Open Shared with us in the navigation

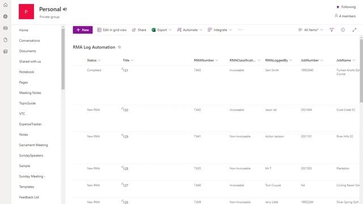pyautogui.click(x=30, y=62)
